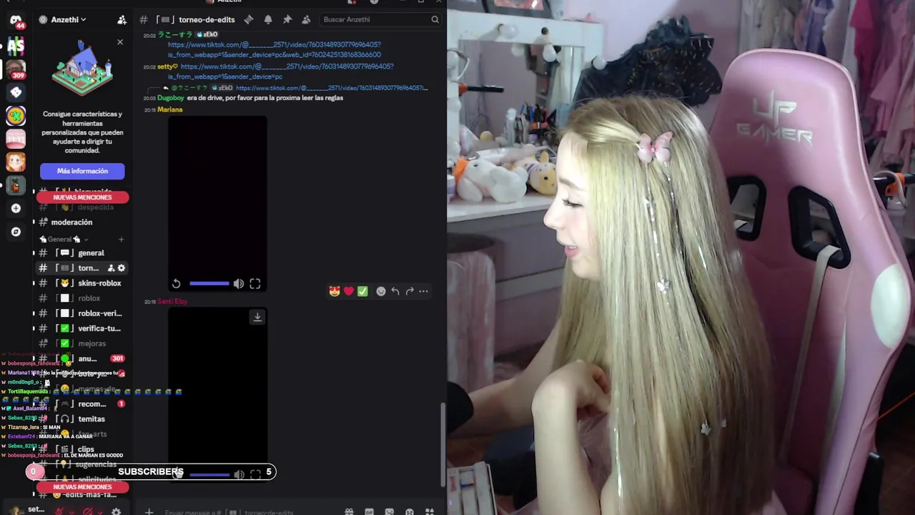React with green check mark emoji
The height and width of the screenshot is (515, 915).
362,291
